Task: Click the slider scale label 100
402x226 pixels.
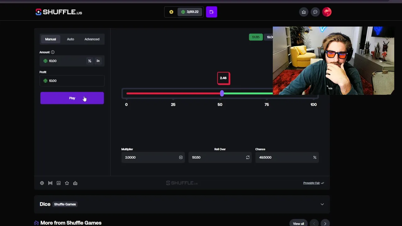Action: (313, 105)
